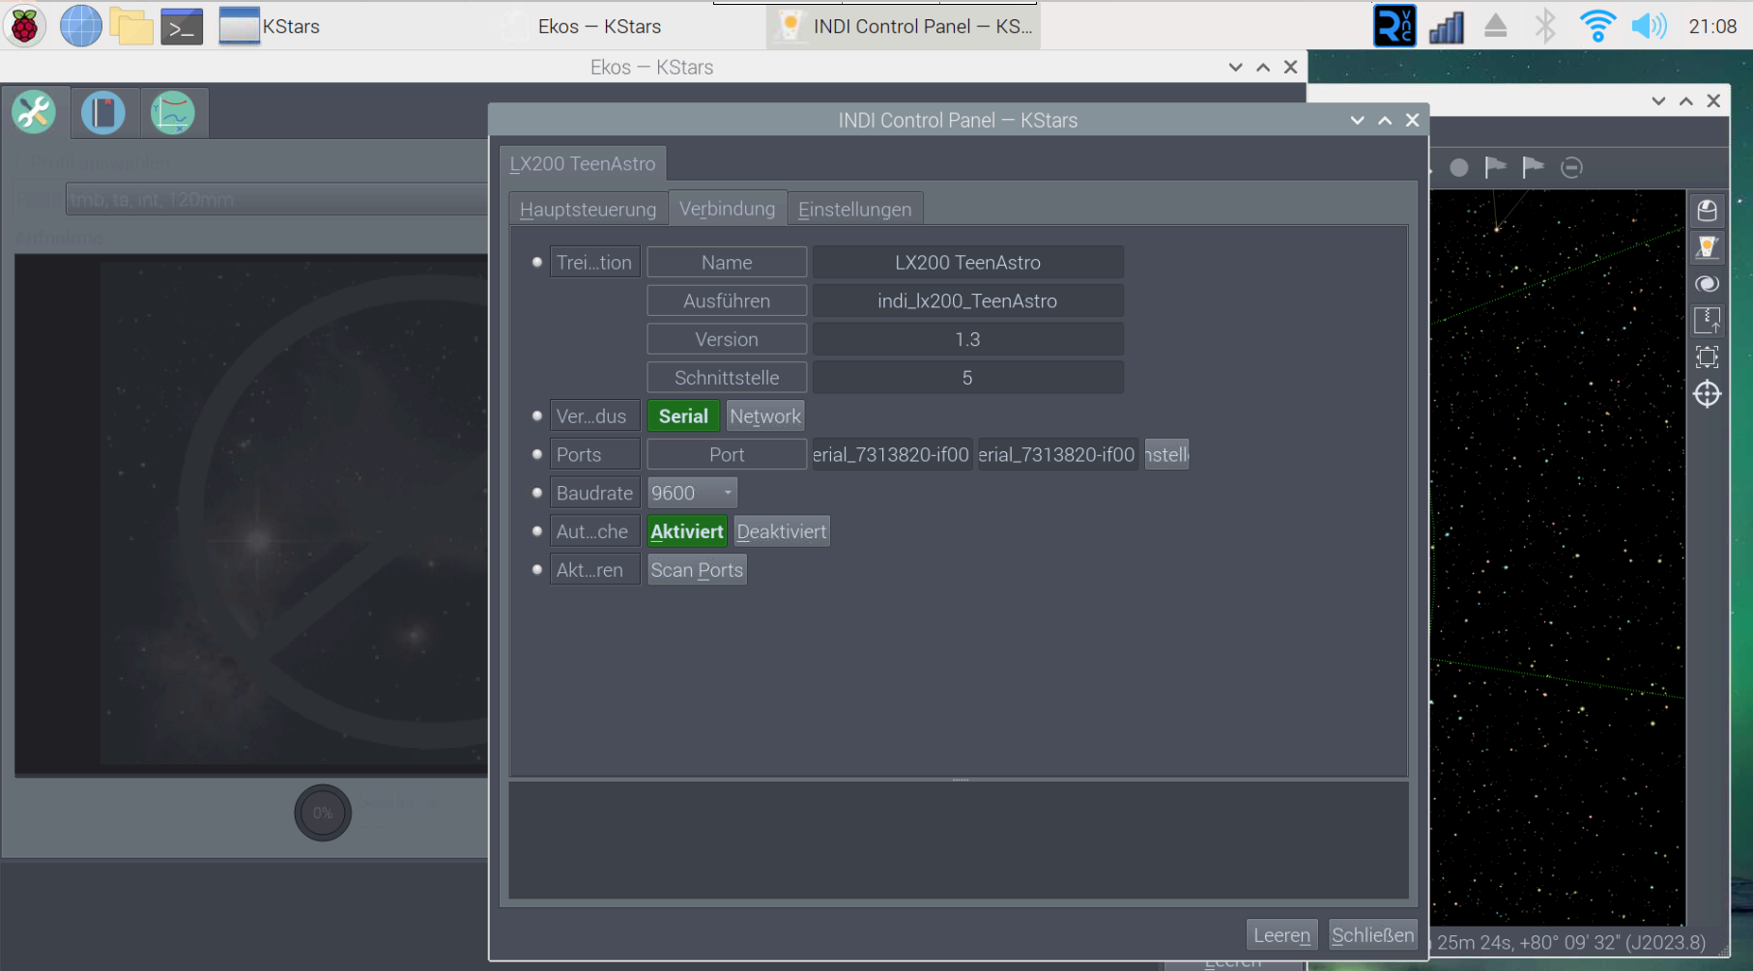
Task: Click the 'Version' property label
Action: [727, 340]
